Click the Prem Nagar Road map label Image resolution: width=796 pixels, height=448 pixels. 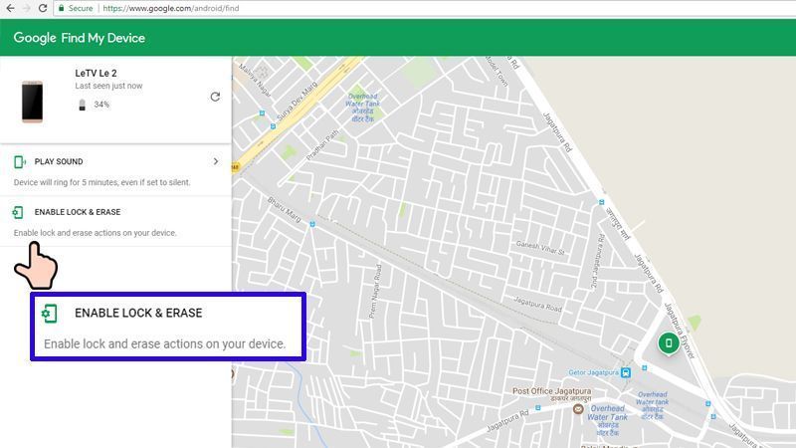coord(375,292)
